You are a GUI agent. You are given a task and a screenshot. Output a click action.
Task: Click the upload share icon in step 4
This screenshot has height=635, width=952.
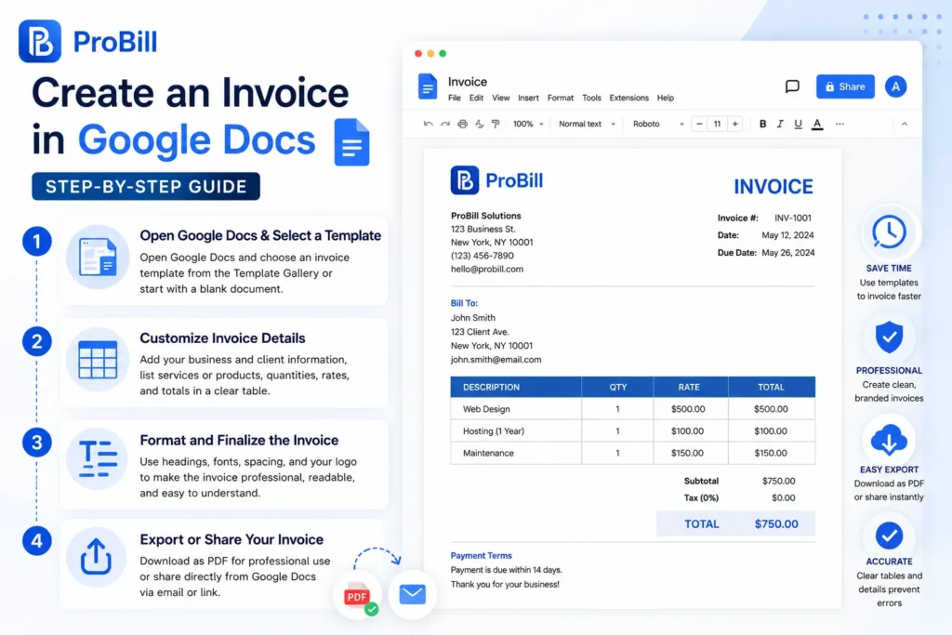click(96, 557)
